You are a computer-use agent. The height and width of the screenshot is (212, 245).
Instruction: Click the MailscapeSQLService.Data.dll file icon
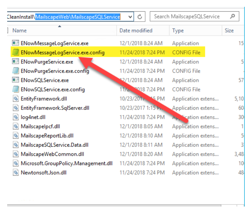click(16, 145)
